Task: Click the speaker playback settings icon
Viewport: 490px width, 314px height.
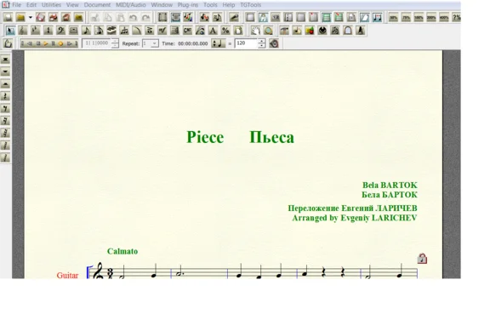Action: 274,43
